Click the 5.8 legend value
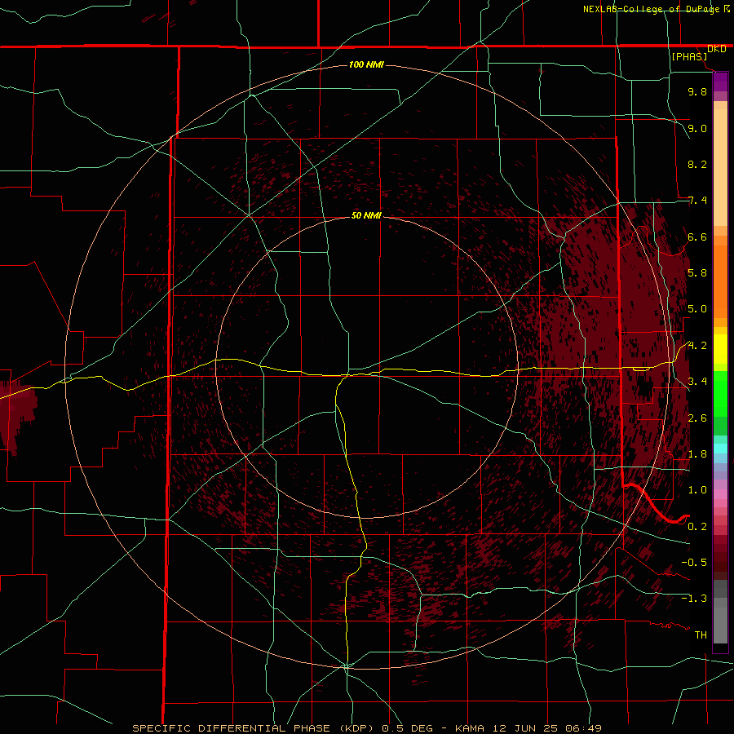Image resolution: width=734 pixels, height=734 pixels. (x=697, y=272)
